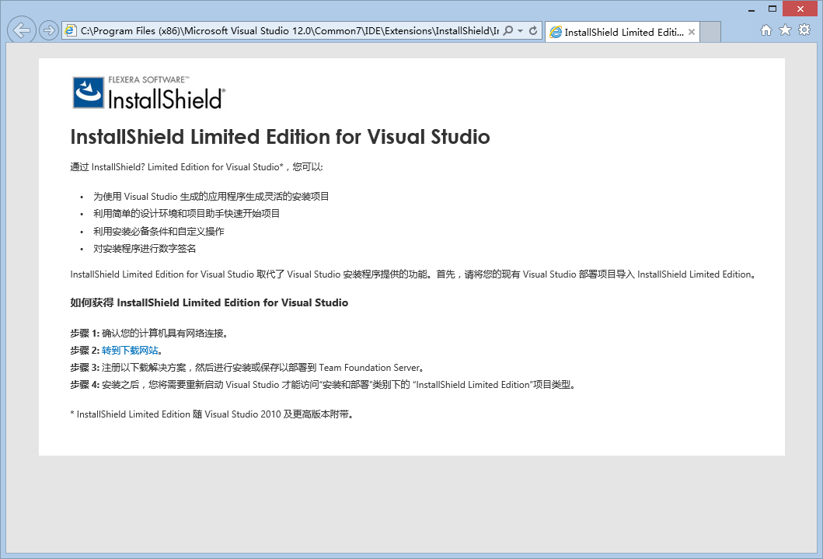This screenshot has width=823, height=559.
Task: Minimize the browser window
Action: coord(752,9)
